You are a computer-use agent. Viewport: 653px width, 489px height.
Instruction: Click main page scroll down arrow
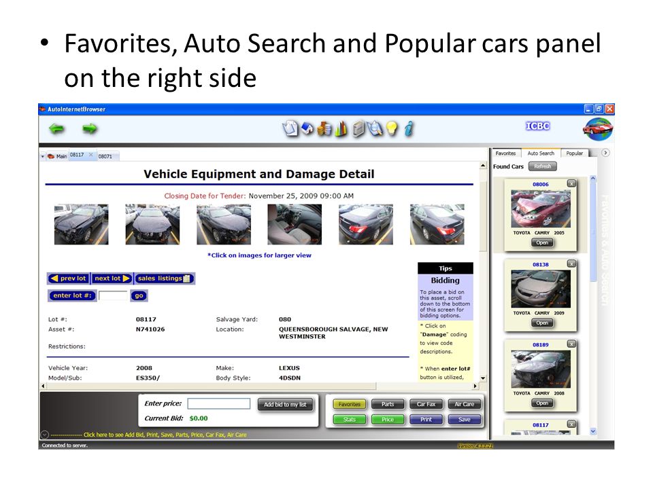click(483, 378)
